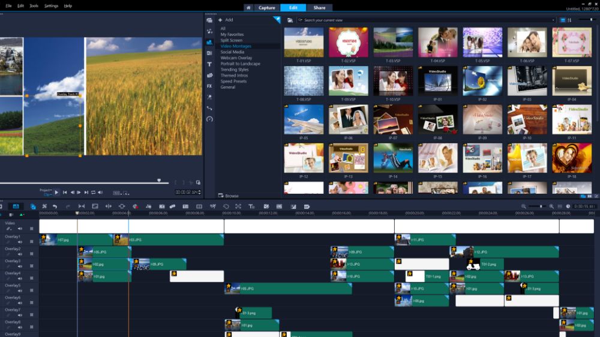
Task: Open the Sound Mixer icon in timeline toolbar
Action: point(148,206)
